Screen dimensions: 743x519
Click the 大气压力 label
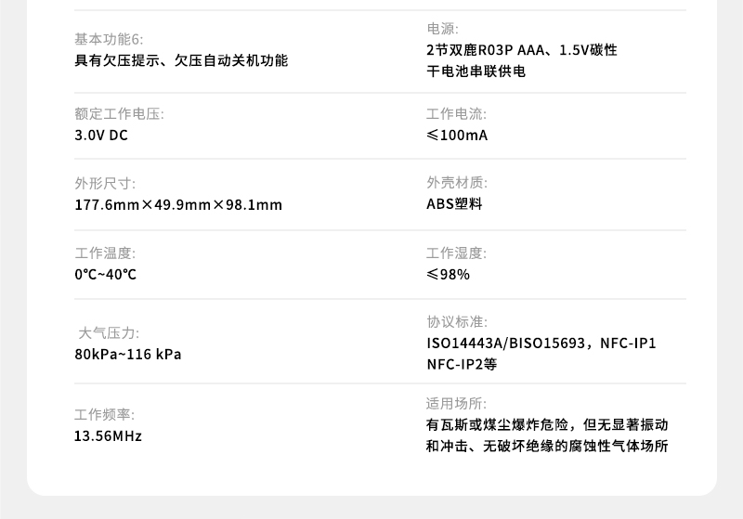click(x=109, y=332)
